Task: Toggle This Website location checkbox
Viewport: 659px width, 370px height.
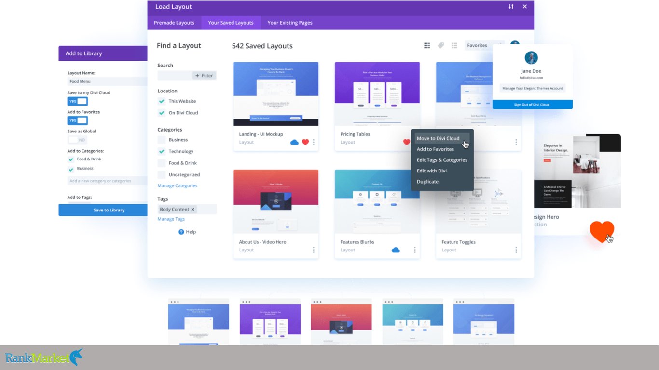Action: click(162, 101)
